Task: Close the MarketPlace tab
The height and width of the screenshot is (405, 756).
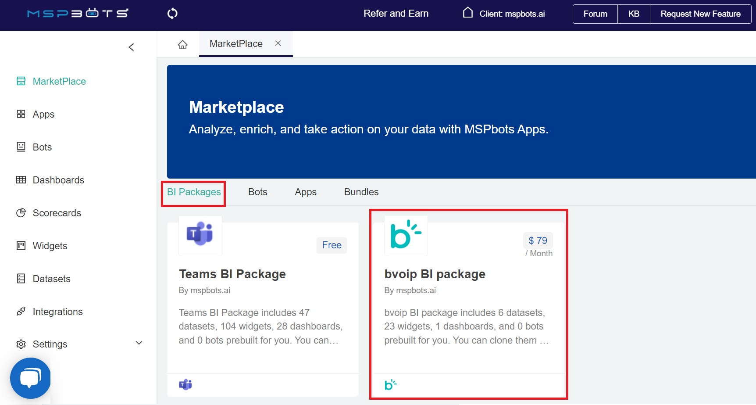Action: point(278,43)
